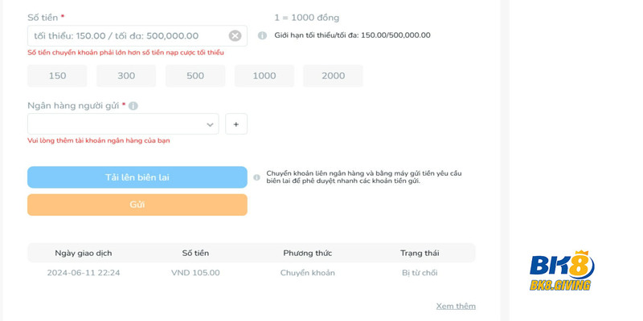Viewport: 643px width, 321px height.
Task: Click the BK8 logo
Action: 561,270
